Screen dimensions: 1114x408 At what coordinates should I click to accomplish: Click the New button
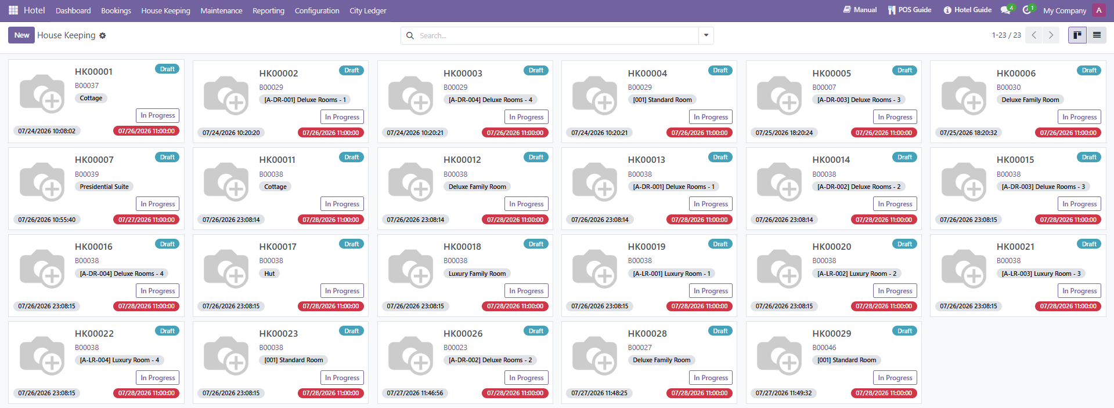[x=21, y=35]
